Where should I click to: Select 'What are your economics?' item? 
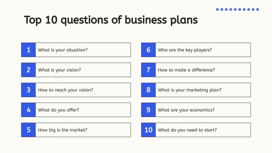coord(203,110)
